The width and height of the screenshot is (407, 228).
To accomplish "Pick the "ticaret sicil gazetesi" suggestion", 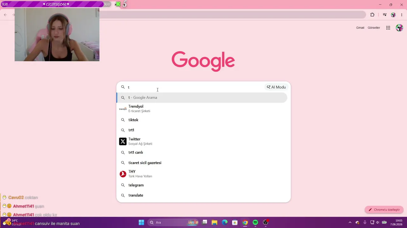I will (202, 163).
